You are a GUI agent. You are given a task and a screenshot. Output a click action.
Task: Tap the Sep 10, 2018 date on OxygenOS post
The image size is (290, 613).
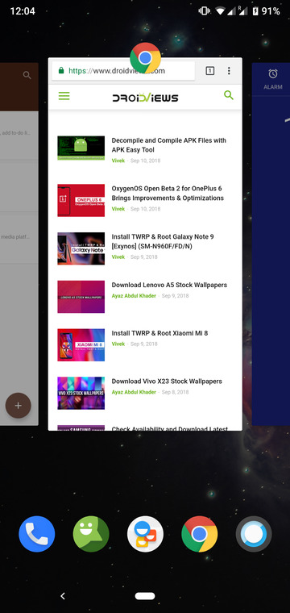(x=145, y=209)
